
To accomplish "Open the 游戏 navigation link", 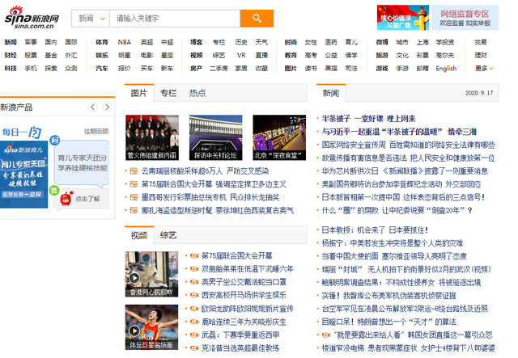I will 382,69.
